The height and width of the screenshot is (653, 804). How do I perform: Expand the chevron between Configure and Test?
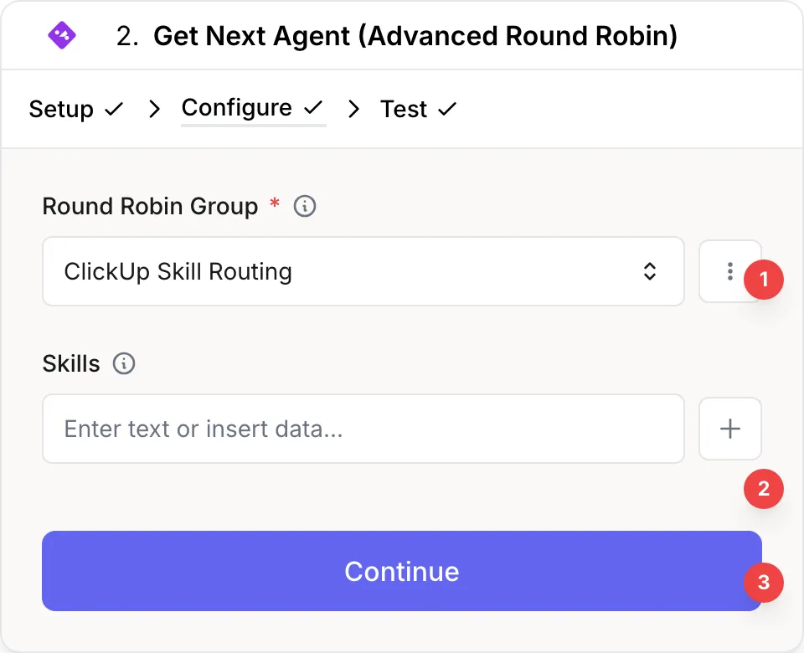(353, 108)
